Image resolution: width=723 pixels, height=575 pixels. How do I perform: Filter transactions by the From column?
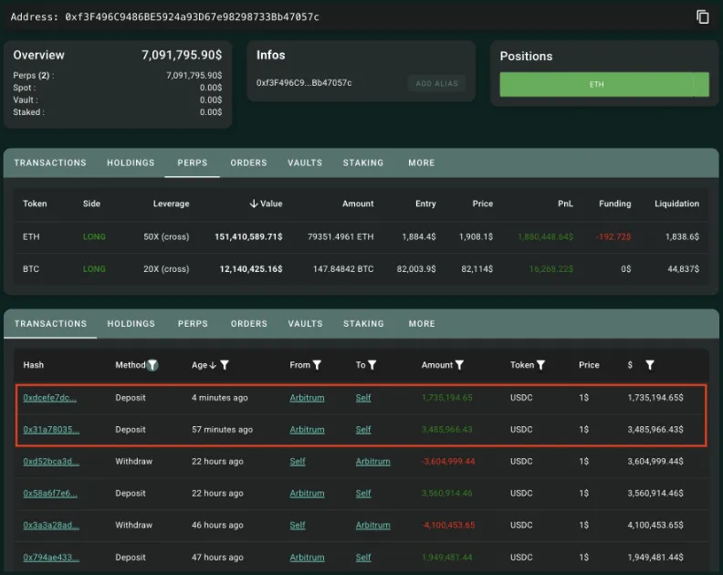click(318, 365)
